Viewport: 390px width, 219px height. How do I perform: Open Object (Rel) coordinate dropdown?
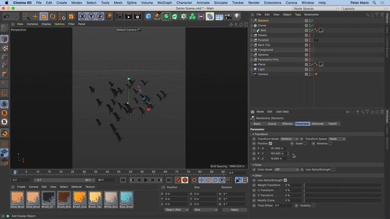pos(176,210)
